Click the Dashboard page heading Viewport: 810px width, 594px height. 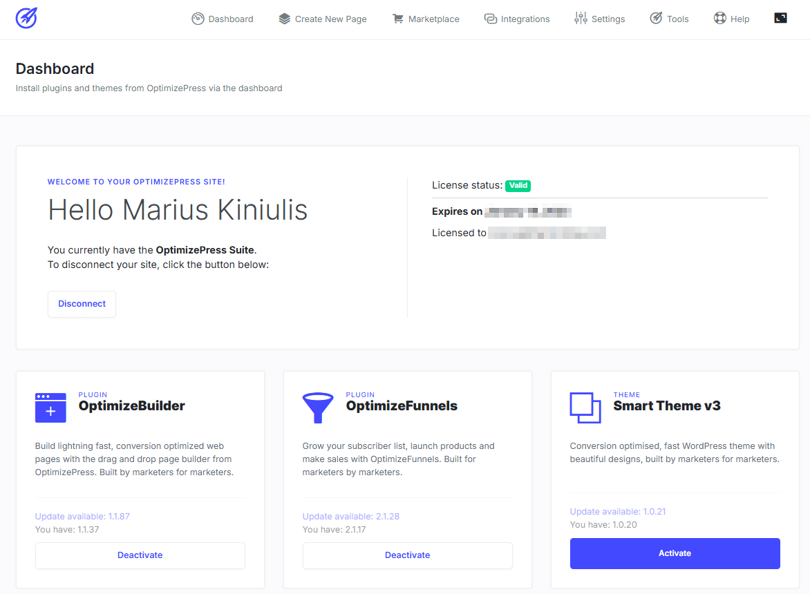tap(55, 68)
